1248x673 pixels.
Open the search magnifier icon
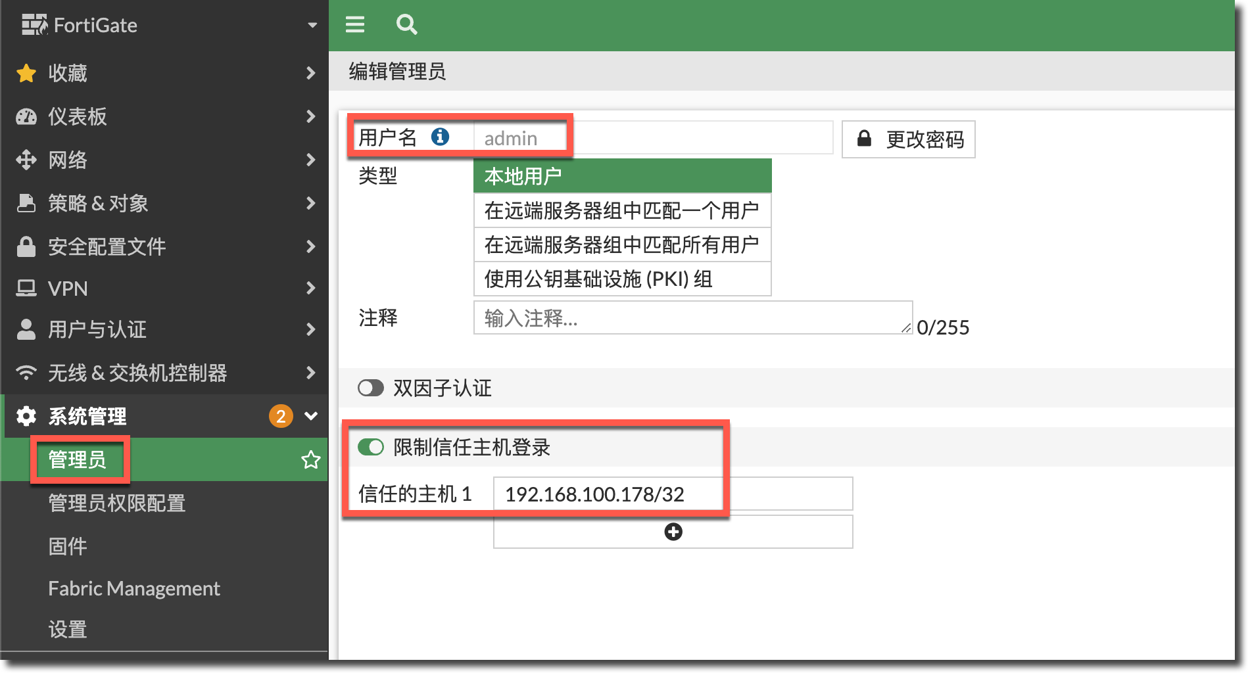click(406, 25)
